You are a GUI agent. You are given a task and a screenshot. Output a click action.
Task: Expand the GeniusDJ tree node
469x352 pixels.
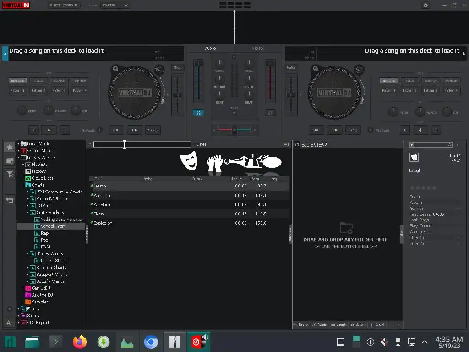(23, 288)
